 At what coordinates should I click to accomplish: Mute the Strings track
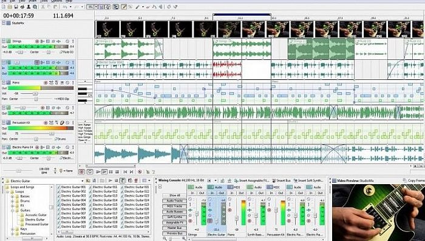(x=67, y=41)
